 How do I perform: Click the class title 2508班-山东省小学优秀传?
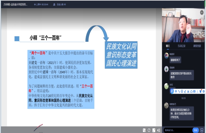15,4
